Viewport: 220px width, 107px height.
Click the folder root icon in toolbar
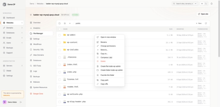tap(59, 23)
